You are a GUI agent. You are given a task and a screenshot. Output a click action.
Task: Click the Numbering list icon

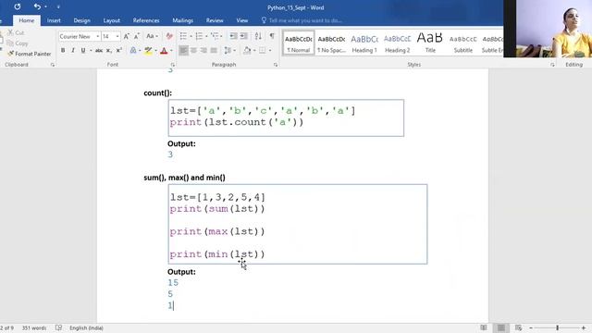[199, 36]
